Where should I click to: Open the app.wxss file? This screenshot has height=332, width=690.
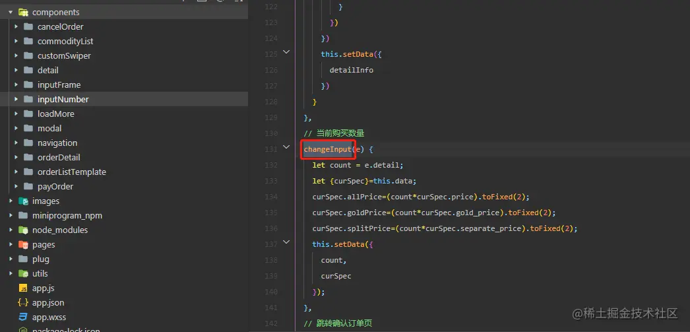[49, 317]
